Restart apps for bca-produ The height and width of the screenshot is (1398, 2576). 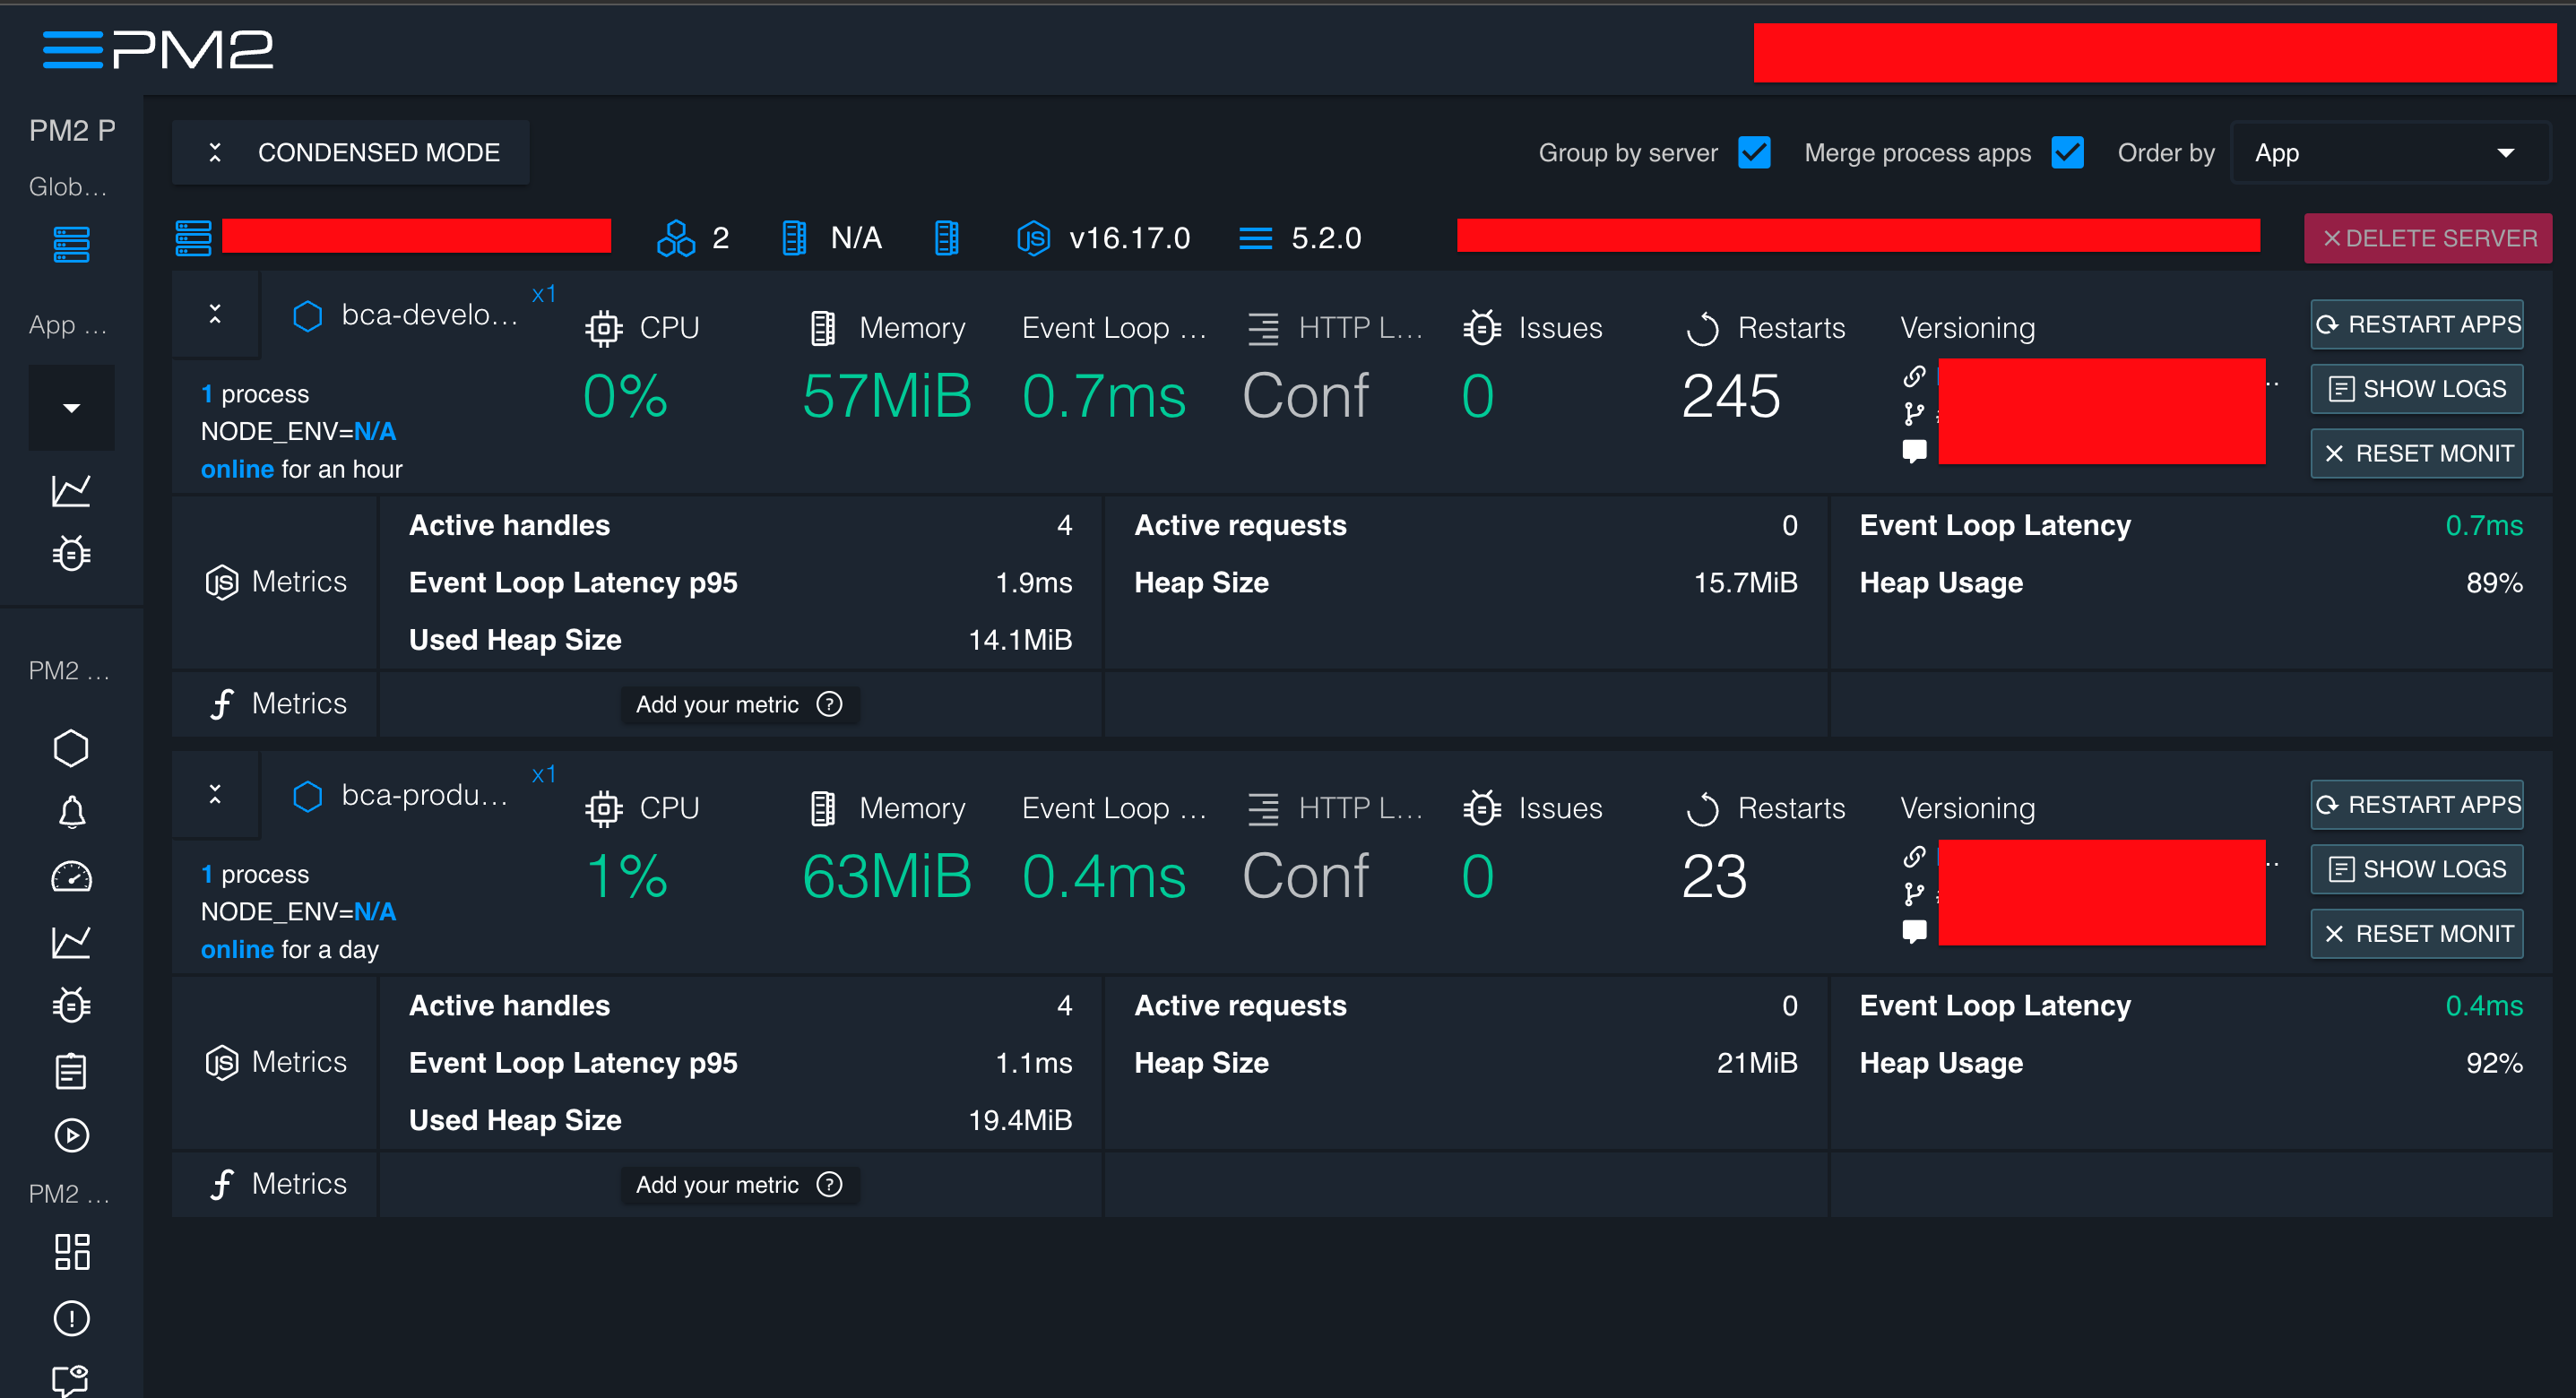pyautogui.click(x=2417, y=805)
